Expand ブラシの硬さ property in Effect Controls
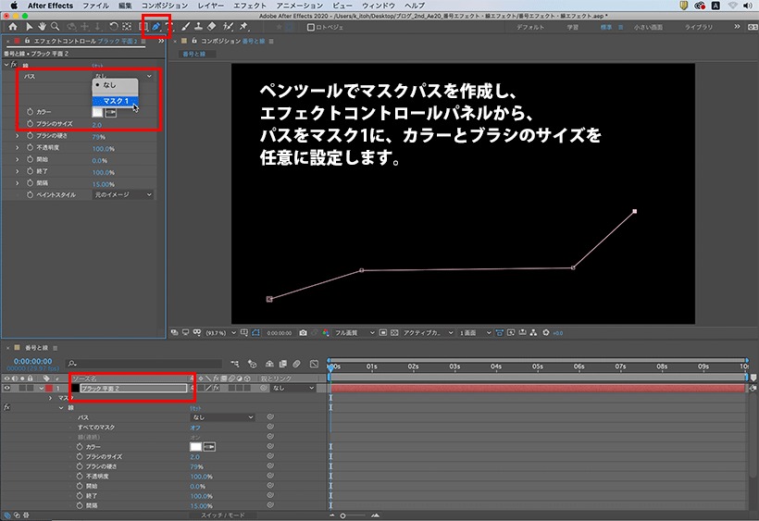Screen dimensions: 759x521 point(18,136)
